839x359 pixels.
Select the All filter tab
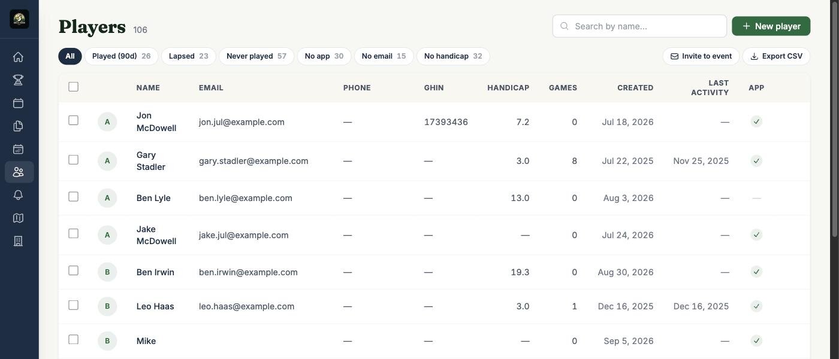pyautogui.click(x=70, y=56)
